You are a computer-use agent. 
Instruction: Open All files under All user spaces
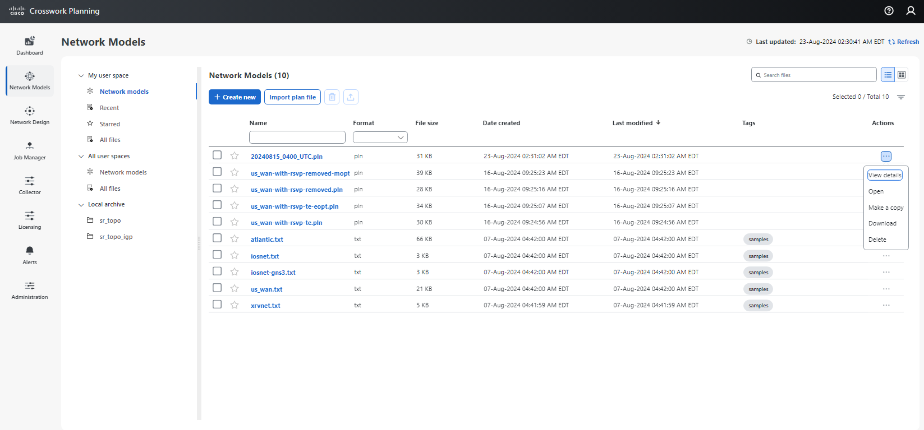[x=110, y=188]
